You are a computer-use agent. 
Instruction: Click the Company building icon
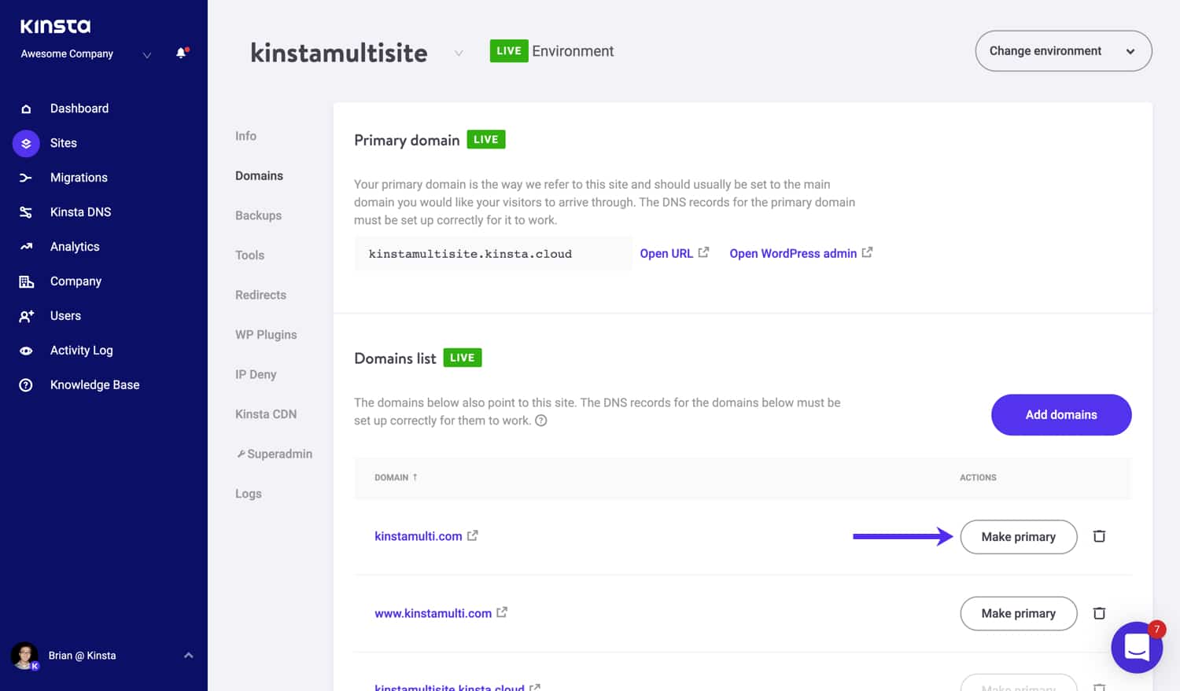point(26,281)
